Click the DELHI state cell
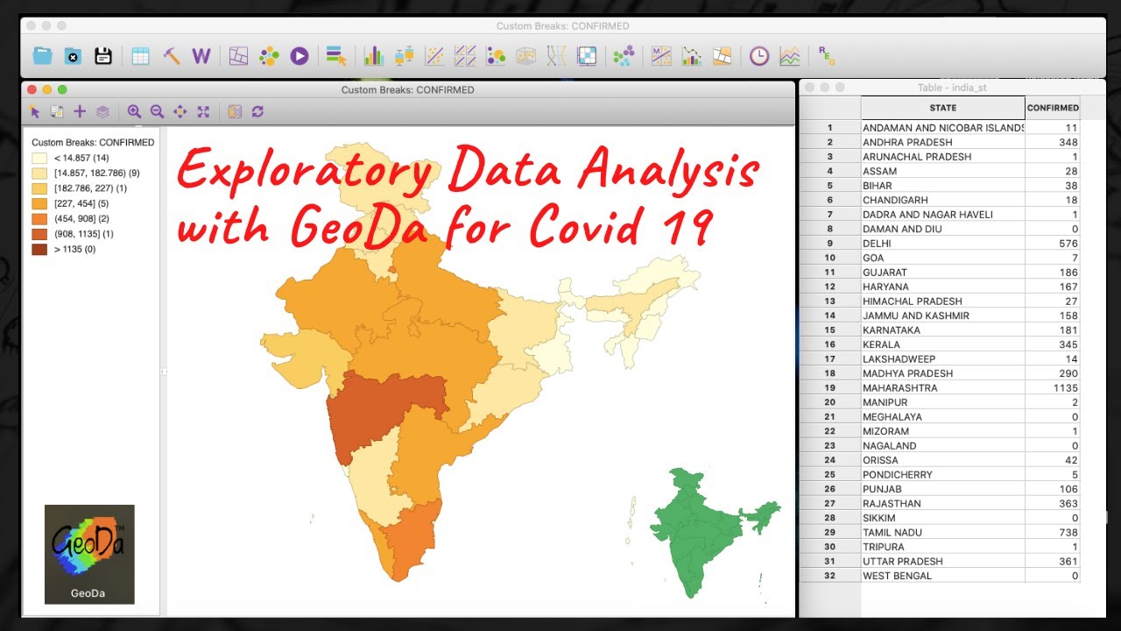Screen dimensions: 1121x631 [943, 243]
